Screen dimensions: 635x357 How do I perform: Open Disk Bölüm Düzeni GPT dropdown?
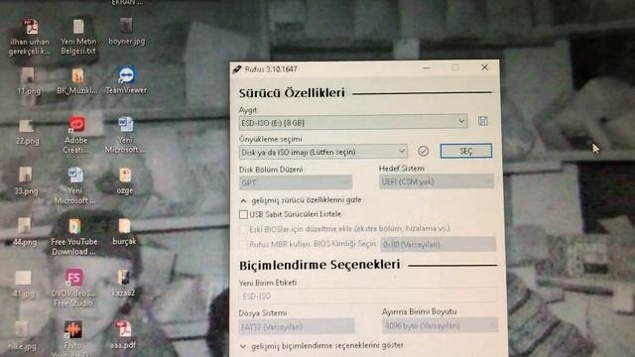(296, 182)
